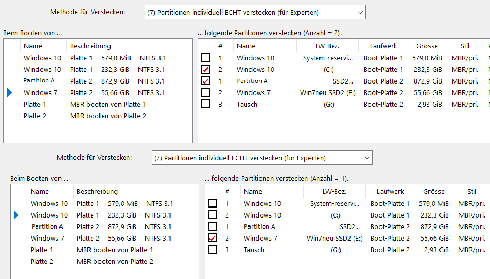This screenshot has width=490, height=279.
Task: Click '(C:)' drive letter cell in Anzahl = 2 table
Action: point(328,69)
